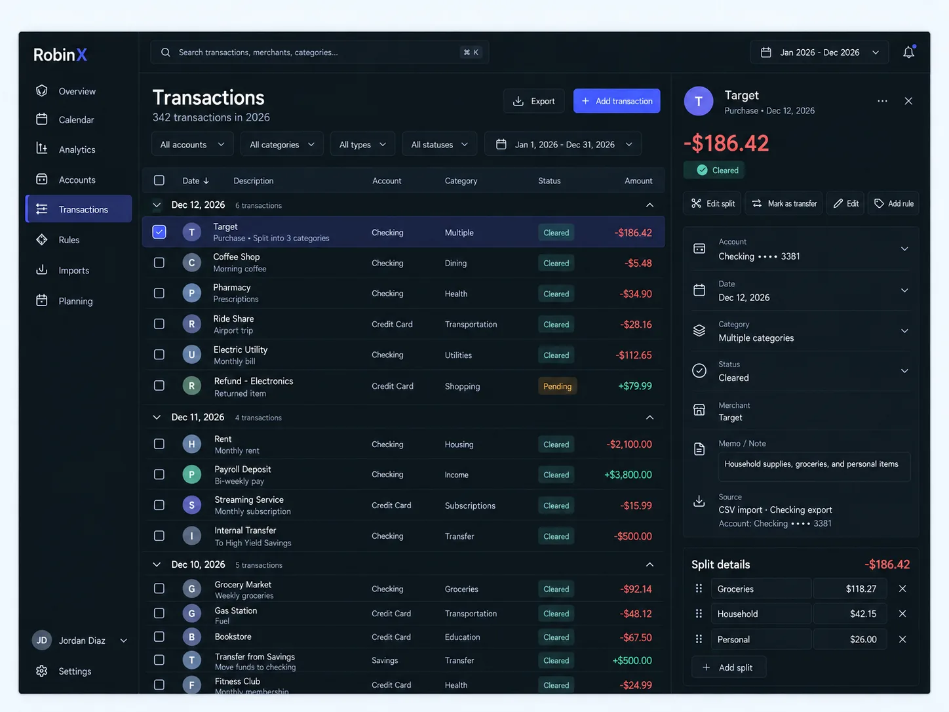949x712 pixels.
Task: Remove the Groceries split row
Action: point(902,589)
